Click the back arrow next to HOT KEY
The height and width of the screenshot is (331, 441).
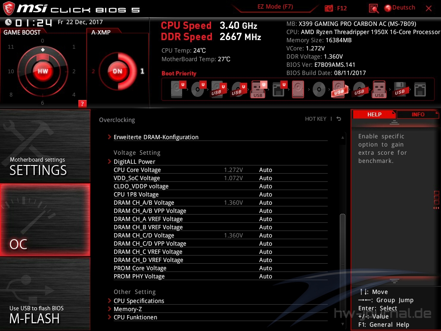[x=339, y=119]
